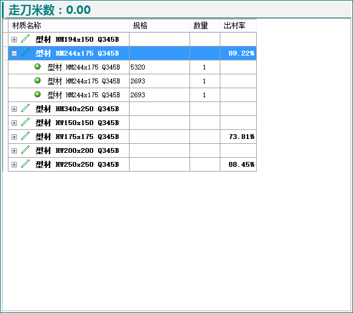This screenshot has height=313, width=353.
Task: Sort by 数量 column header
Action: (x=205, y=25)
